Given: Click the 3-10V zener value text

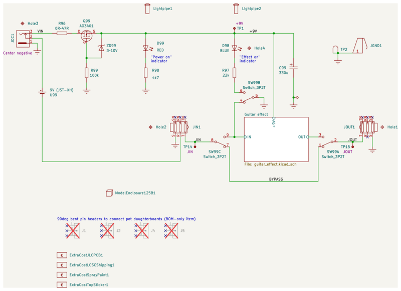Looking at the screenshot, I should [112, 51].
